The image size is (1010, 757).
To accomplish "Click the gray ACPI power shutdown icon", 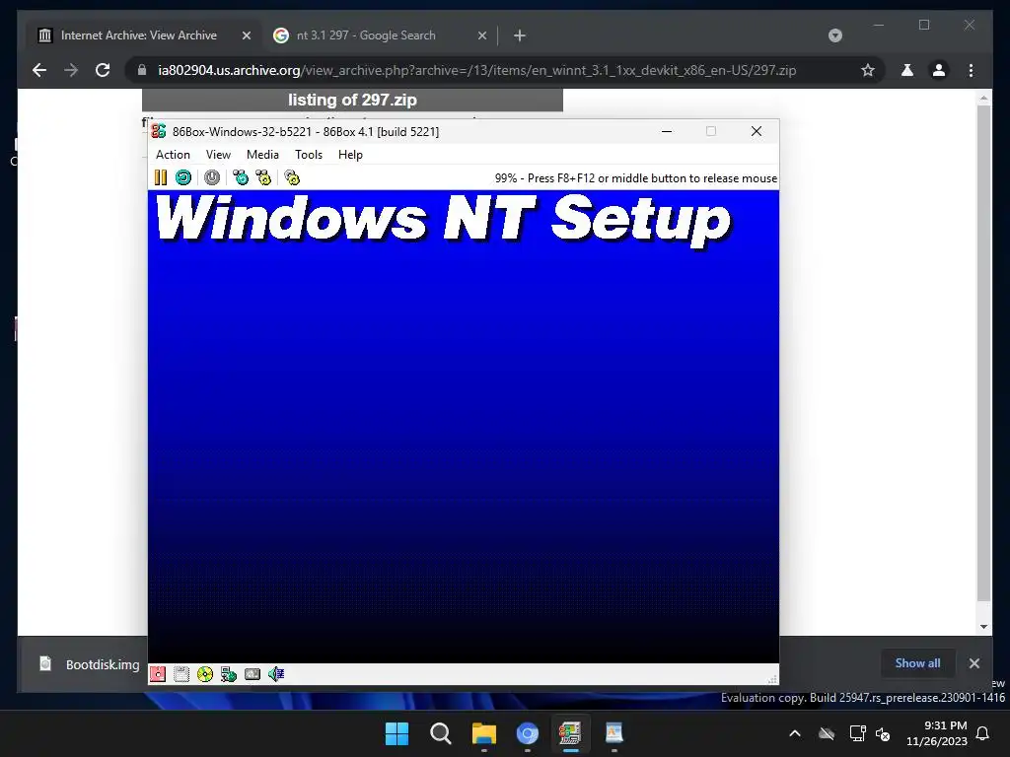I will [212, 177].
